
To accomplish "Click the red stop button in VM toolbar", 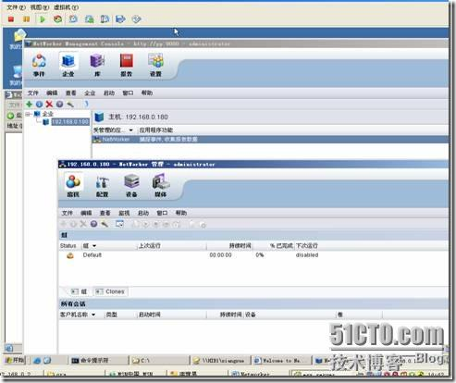I will coord(11,19).
